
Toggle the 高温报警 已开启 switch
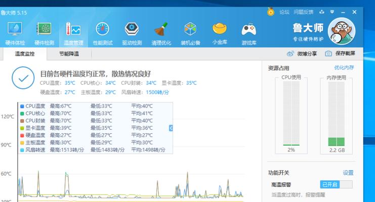pyautogui.click(x=336, y=184)
